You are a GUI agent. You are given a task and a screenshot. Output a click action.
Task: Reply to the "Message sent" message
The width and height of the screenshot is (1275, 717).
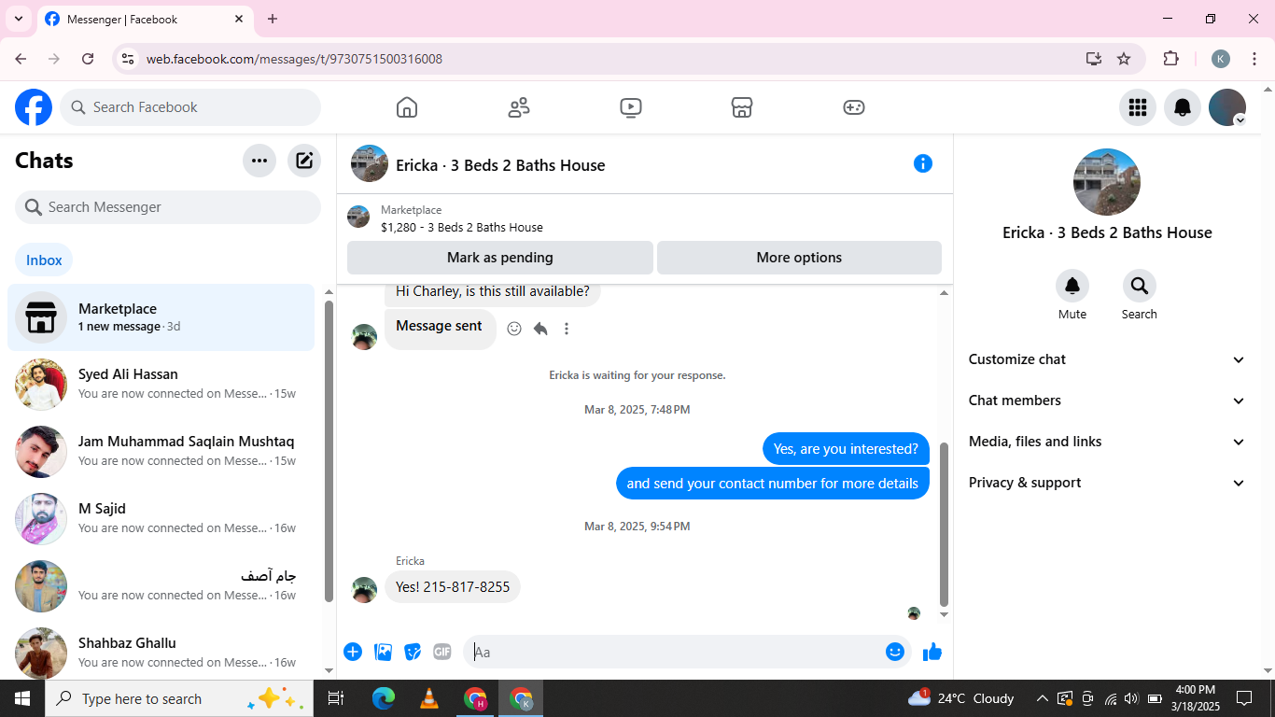(x=540, y=329)
